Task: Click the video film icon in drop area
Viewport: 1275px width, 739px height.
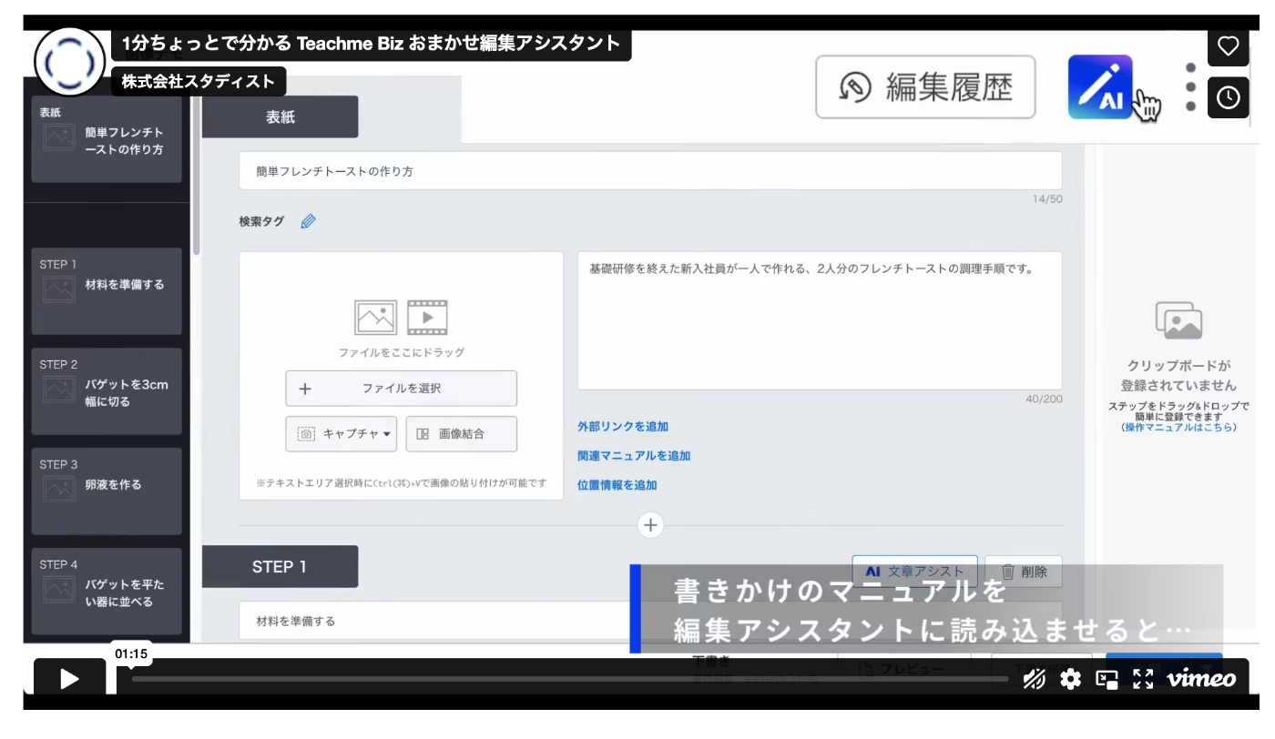Action: tap(427, 318)
